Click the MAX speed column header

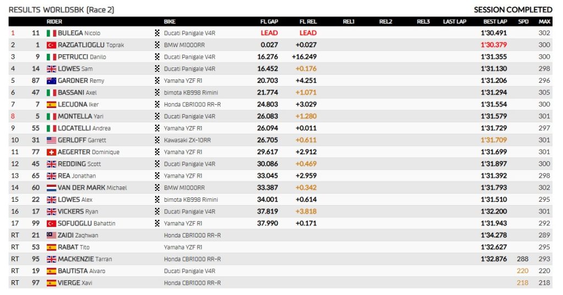tap(544, 21)
